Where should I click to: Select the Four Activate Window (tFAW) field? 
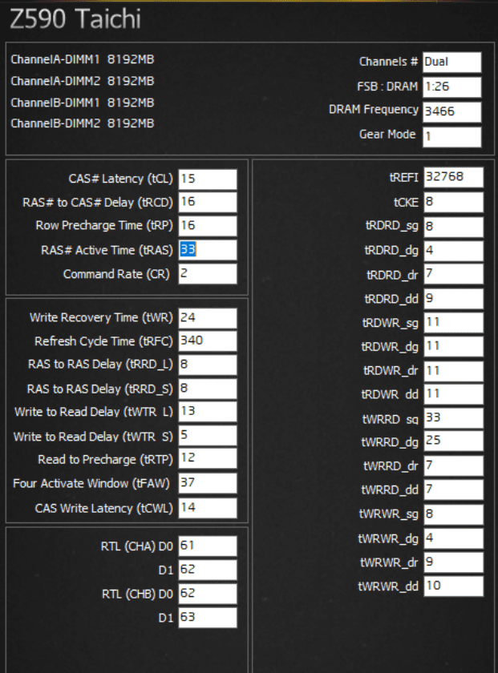tap(208, 483)
